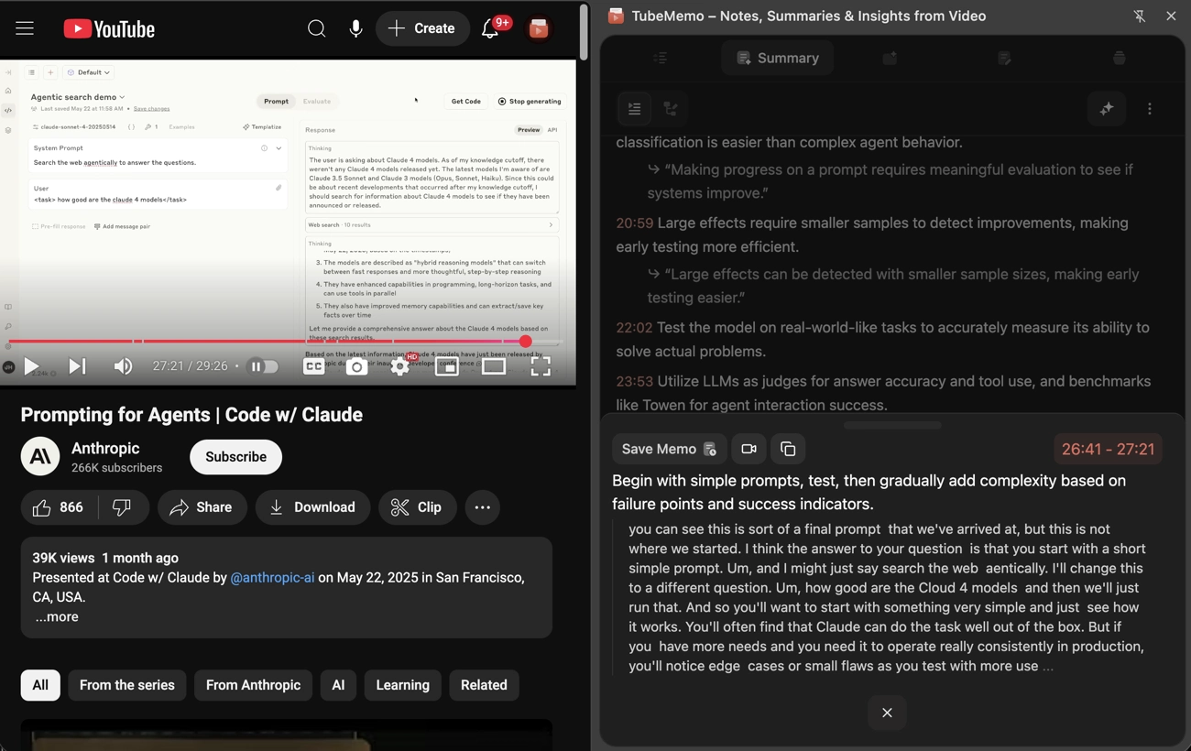The height and width of the screenshot is (751, 1191).
Task: Jump to timestamp 22:02
Action: pos(634,327)
